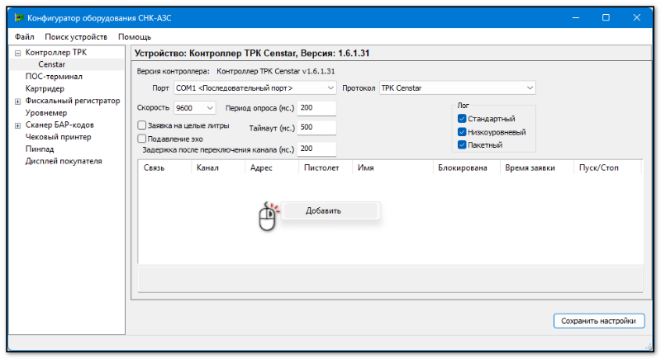Enable the Заявка на целые литры checkbox
The height and width of the screenshot is (359, 661).
click(x=141, y=125)
